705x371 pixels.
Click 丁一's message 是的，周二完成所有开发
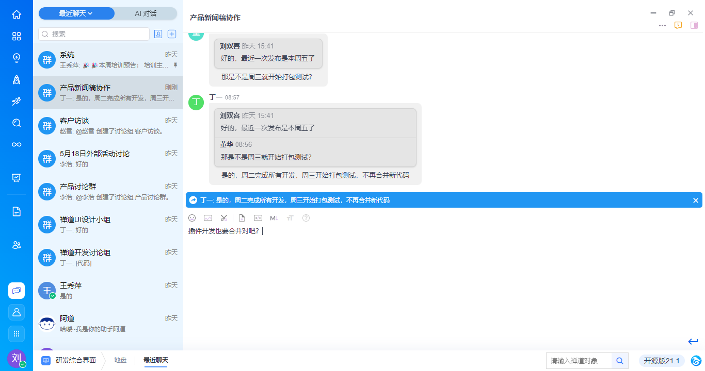pyautogui.click(x=315, y=175)
